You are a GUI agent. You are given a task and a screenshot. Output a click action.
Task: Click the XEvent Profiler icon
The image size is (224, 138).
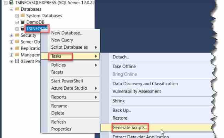tap(17, 61)
